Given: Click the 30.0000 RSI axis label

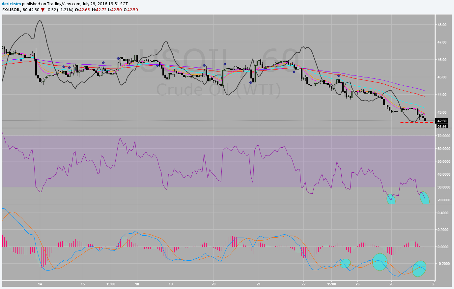Looking at the screenshot, I should tap(444, 187).
